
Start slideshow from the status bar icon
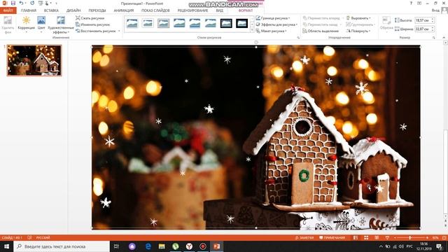click(x=387, y=238)
